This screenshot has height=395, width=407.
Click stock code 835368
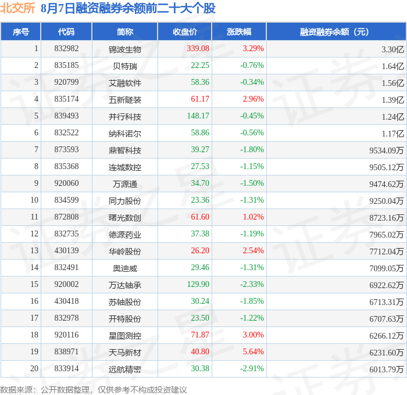tap(66, 167)
